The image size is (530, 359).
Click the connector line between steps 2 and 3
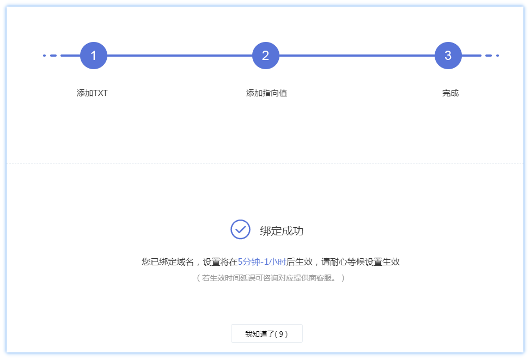[x=357, y=56]
